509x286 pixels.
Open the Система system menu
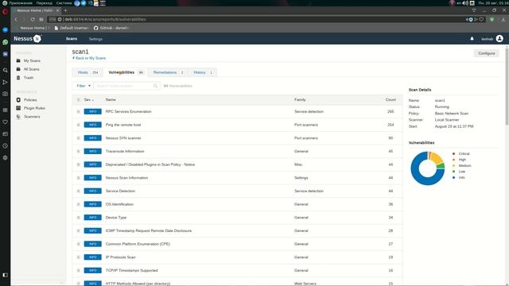click(64, 3)
